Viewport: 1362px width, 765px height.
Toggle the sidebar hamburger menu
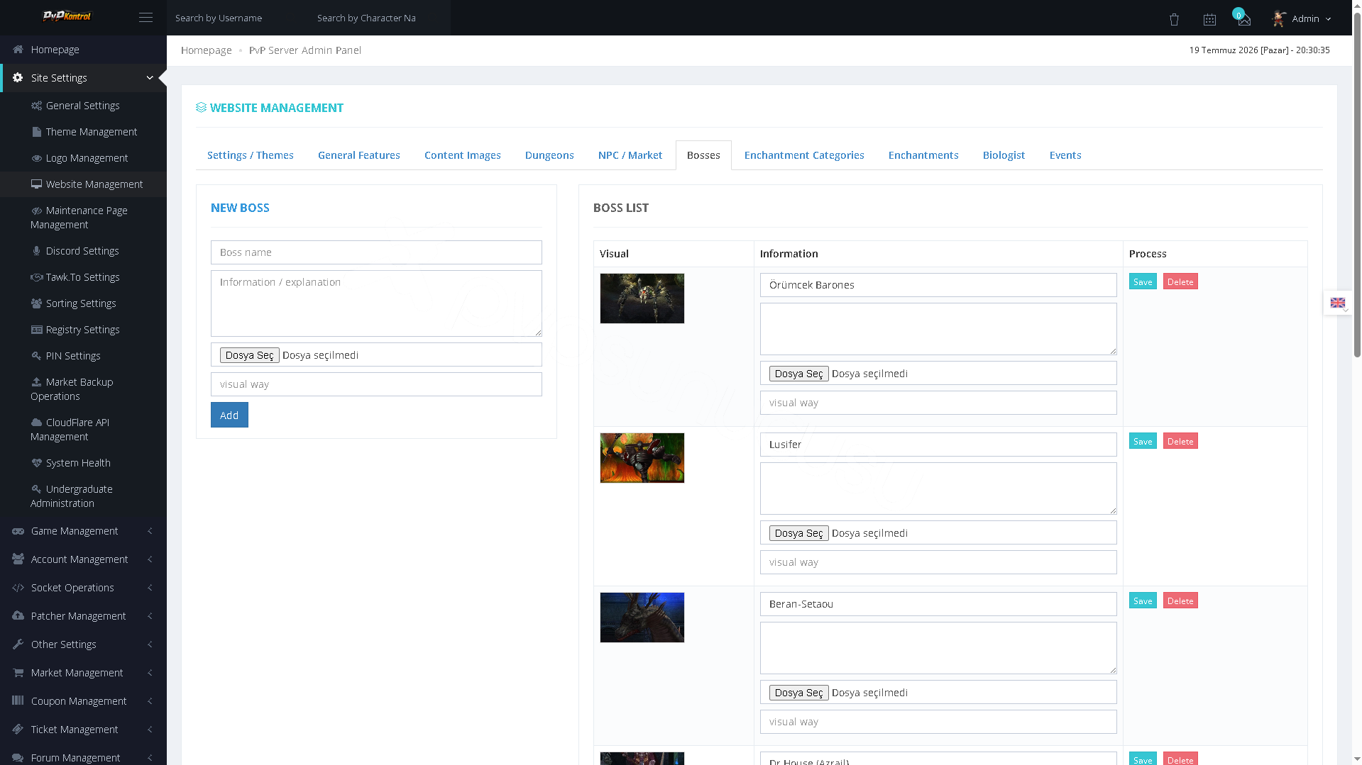(x=145, y=18)
